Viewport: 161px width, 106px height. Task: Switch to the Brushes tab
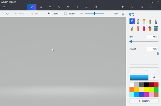pos(32,7)
